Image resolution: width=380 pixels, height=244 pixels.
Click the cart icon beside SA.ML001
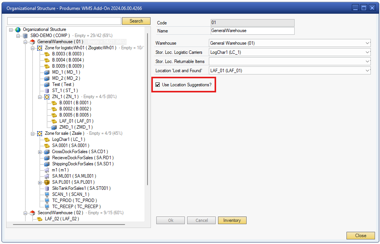click(x=47, y=176)
